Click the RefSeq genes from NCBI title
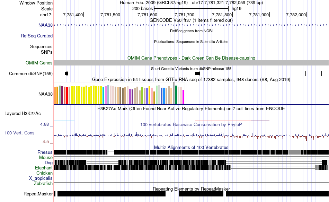This screenshot has width=329, height=202. tap(191, 31)
